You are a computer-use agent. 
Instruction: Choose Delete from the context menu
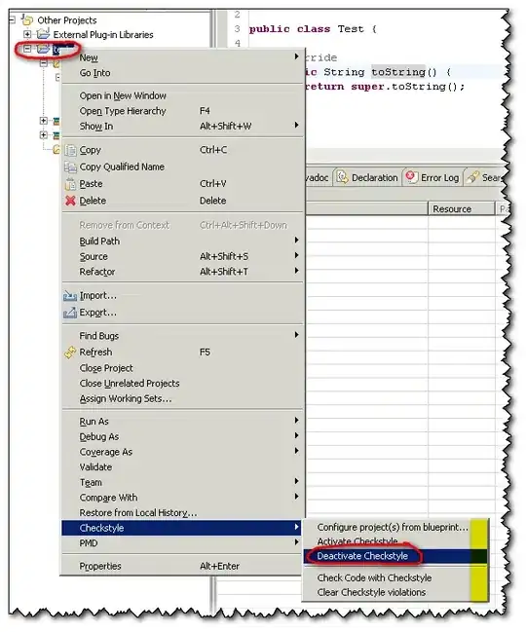pos(182,201)
